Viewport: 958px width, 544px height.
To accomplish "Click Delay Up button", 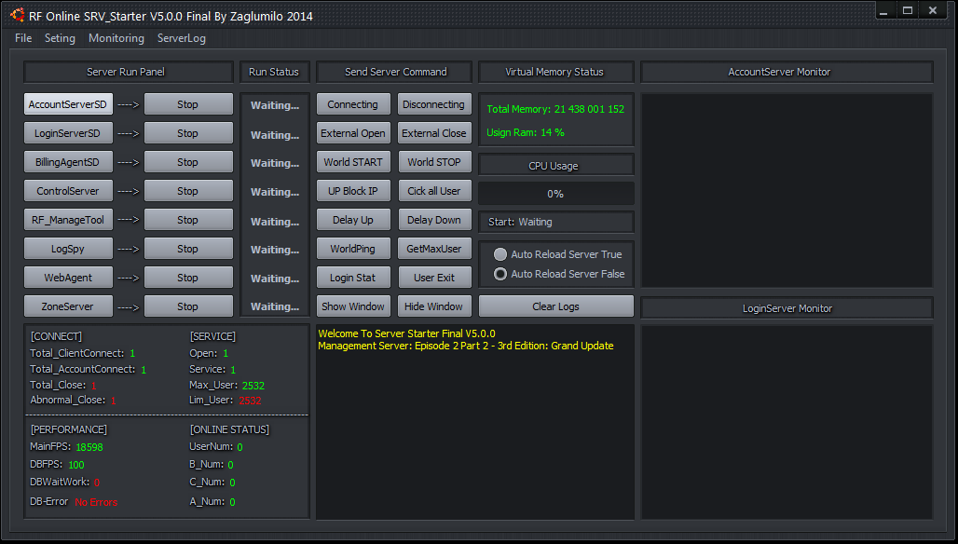I will click(x=353, y=220).
